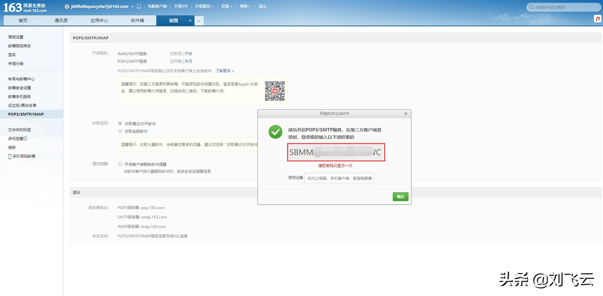Click the music note icon at top right
Viewport: 603px width, 296px height.
597,19
